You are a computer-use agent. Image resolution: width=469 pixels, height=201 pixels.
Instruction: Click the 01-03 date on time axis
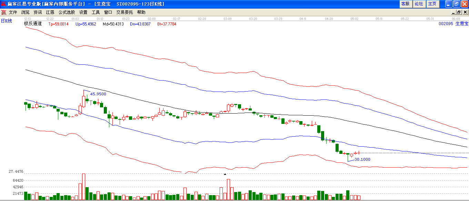tap(75, 19)
